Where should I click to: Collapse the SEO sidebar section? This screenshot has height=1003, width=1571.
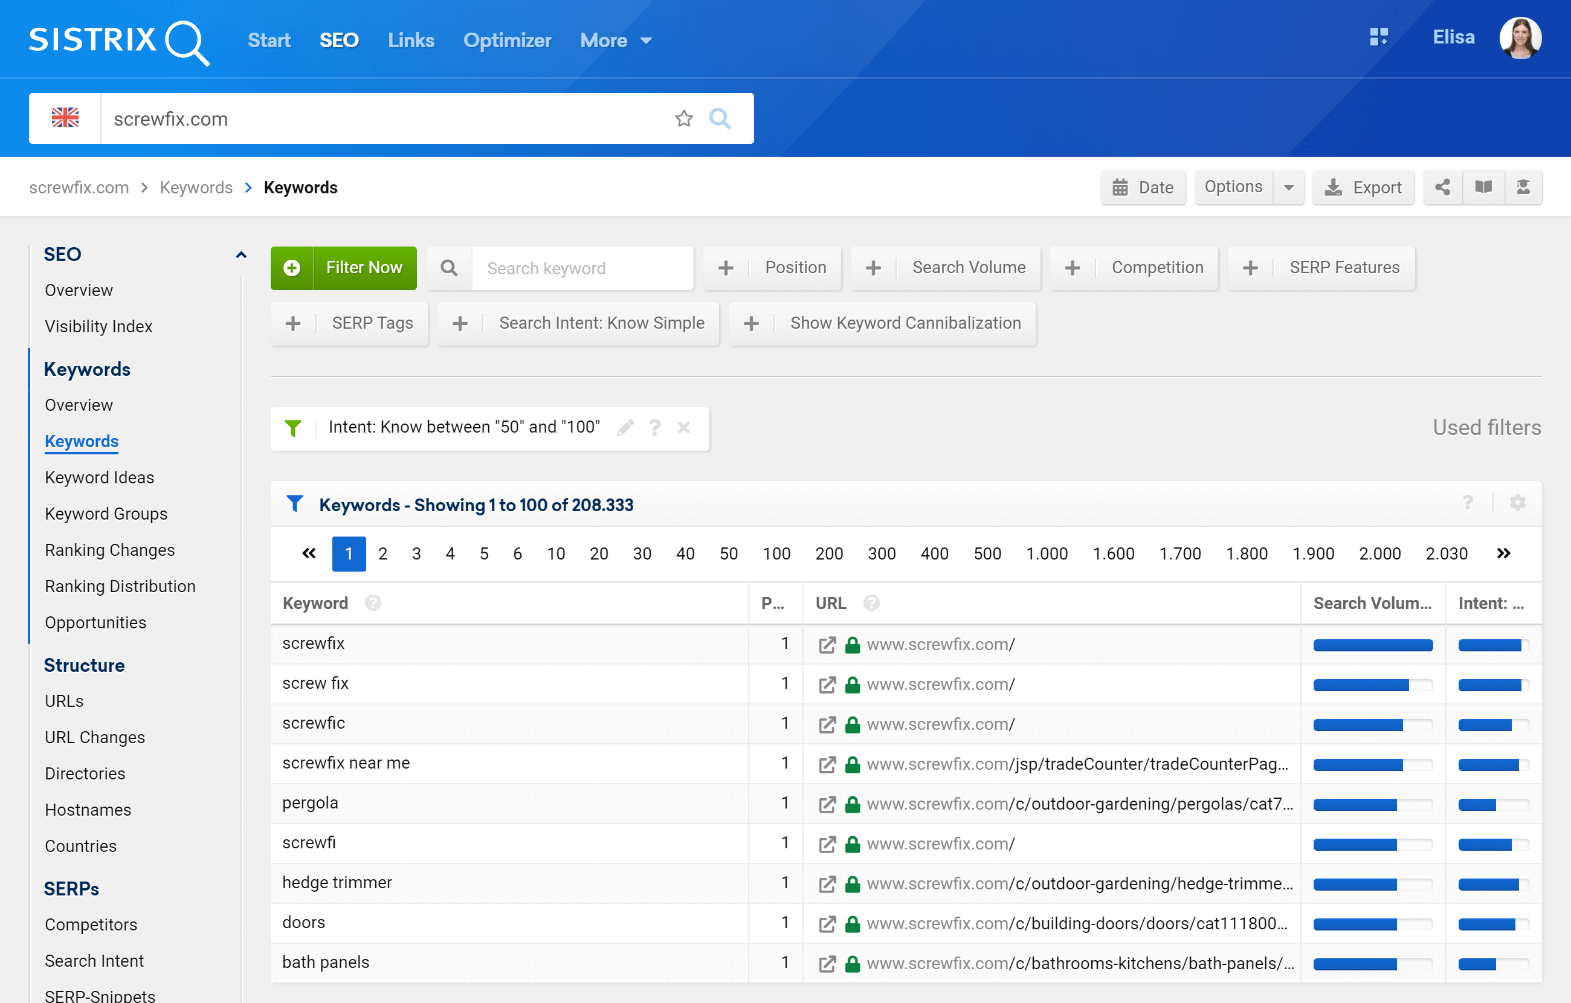click(x=240, y=254)
